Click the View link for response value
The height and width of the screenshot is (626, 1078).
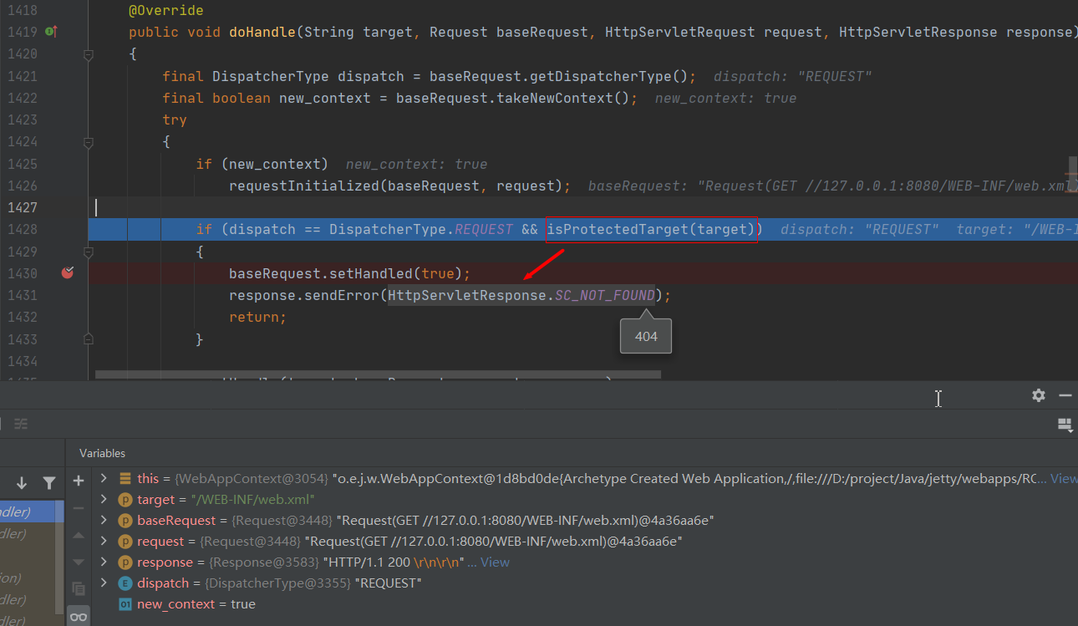click(494, 562)
